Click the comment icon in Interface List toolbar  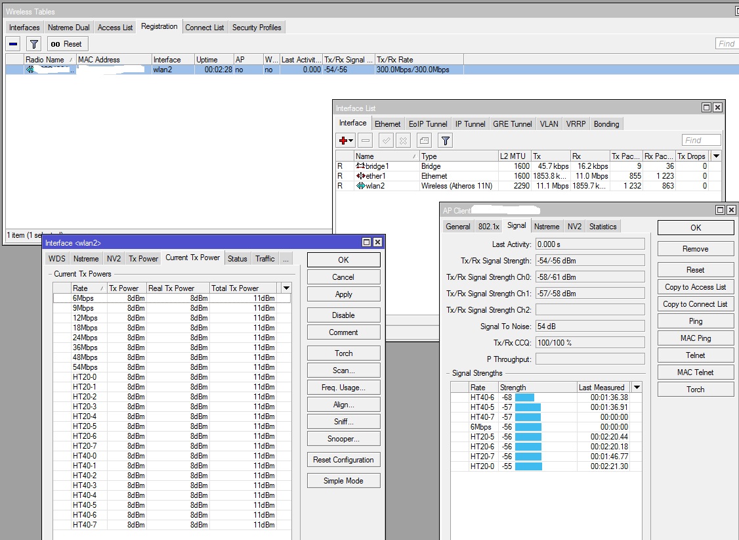coord(424,141)
